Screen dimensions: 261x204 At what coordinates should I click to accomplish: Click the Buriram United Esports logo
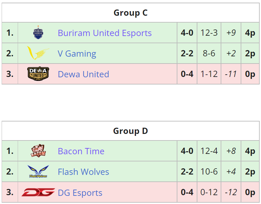click(x=38, y=32)
